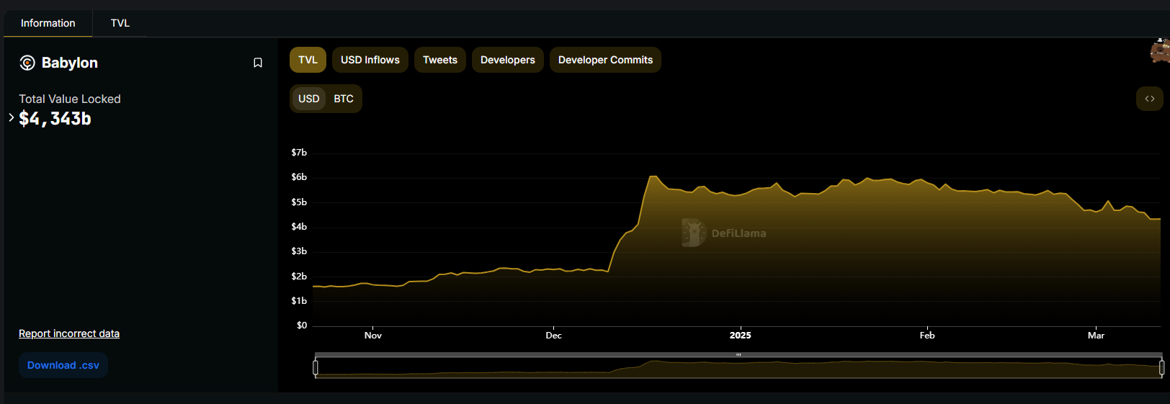Click the left handle of the range slider
The width and height of the screenshot is (1170, 404).
click(316, 367)
